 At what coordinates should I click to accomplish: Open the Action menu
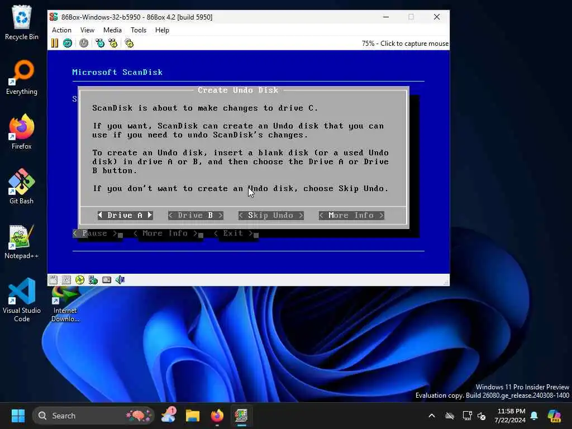click(61, 30)
